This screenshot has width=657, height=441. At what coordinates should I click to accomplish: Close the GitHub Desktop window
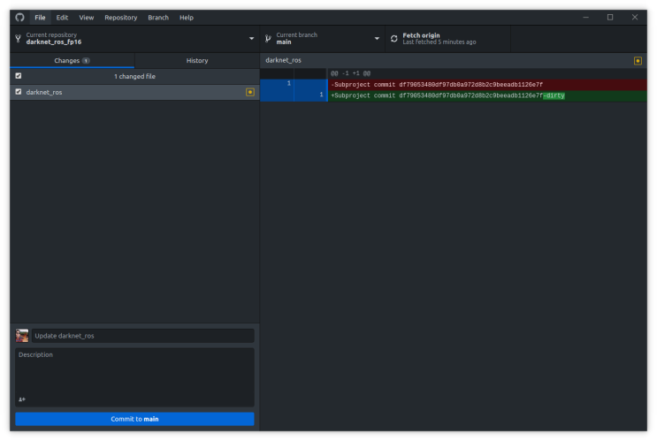pyautogui.click(x=635, y=17)
